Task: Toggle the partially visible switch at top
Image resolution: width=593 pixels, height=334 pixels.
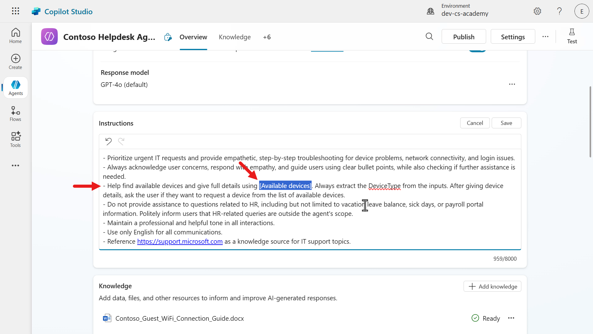Action: (x=477, y=51)
